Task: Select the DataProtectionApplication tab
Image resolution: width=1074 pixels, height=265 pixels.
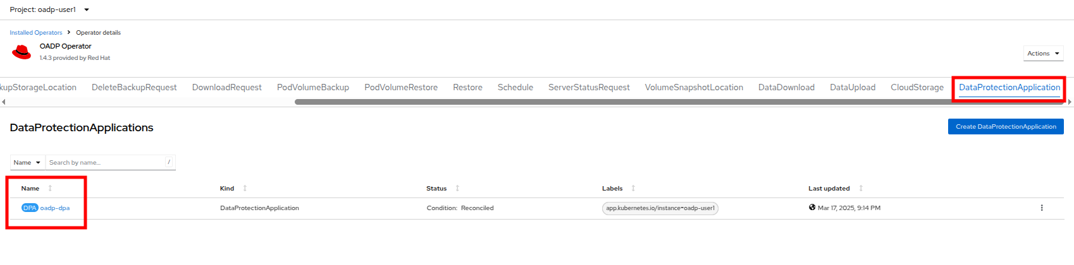Action: [1009, 87]
